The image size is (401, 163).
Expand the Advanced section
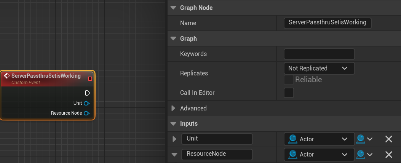[x=174, y=108]
